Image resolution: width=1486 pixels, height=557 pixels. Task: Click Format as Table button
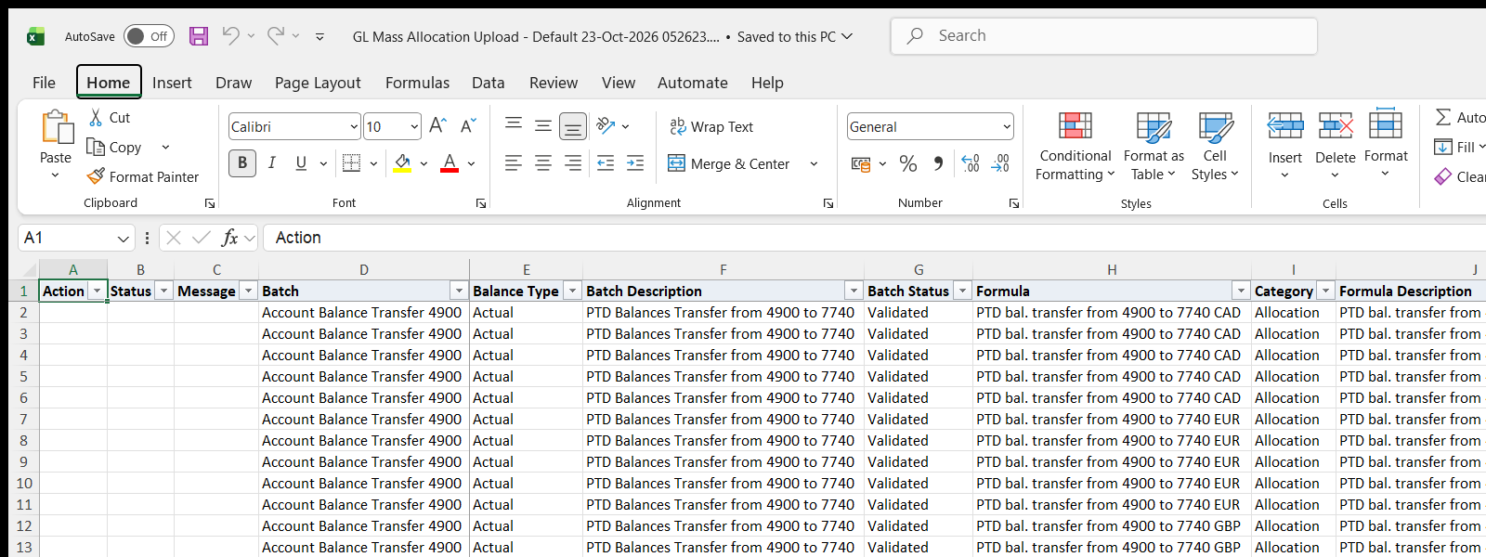click(x=1154, y=147)
